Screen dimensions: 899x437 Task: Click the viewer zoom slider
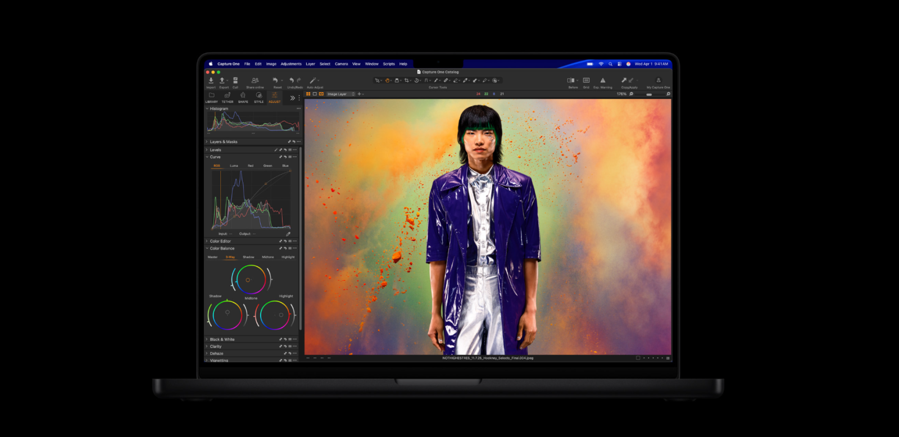(650, 94)
